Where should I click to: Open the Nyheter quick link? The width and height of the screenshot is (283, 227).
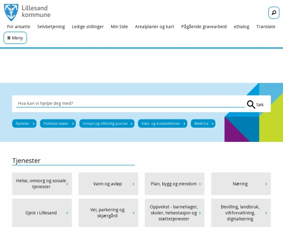coord(25,123)
